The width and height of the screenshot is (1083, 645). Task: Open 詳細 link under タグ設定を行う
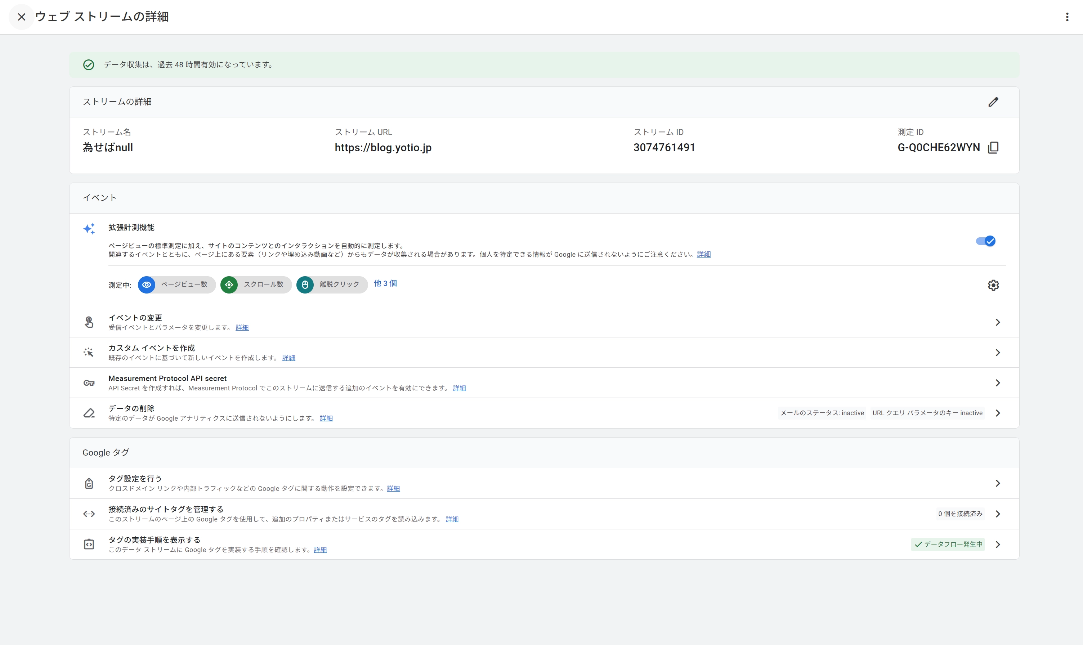(393, 489)
